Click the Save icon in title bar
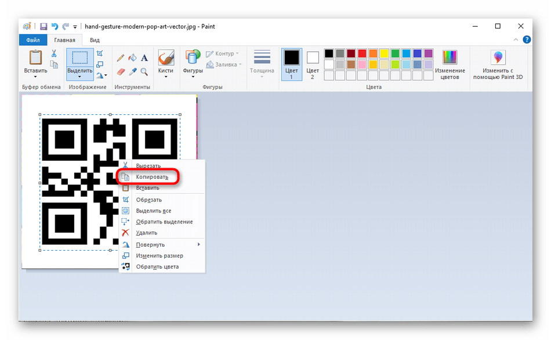The image size is (551, 340). 43,26
